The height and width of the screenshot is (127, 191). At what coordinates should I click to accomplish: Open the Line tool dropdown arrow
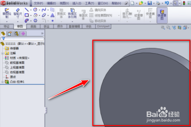coord(31,10)
